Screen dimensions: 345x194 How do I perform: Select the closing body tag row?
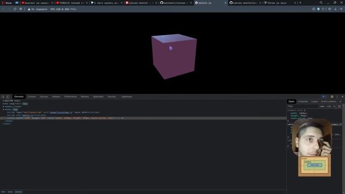point(9,121)
